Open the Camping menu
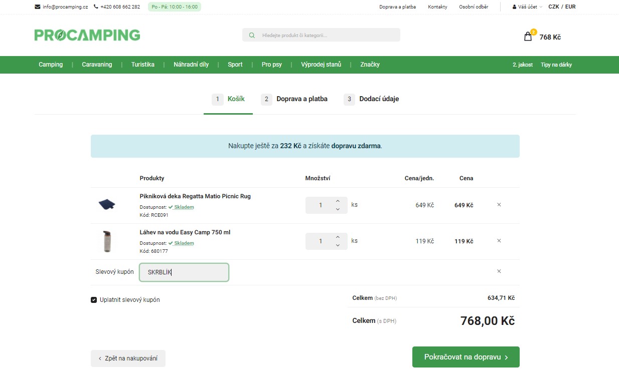619x377 pixels. tap(51, 65)
